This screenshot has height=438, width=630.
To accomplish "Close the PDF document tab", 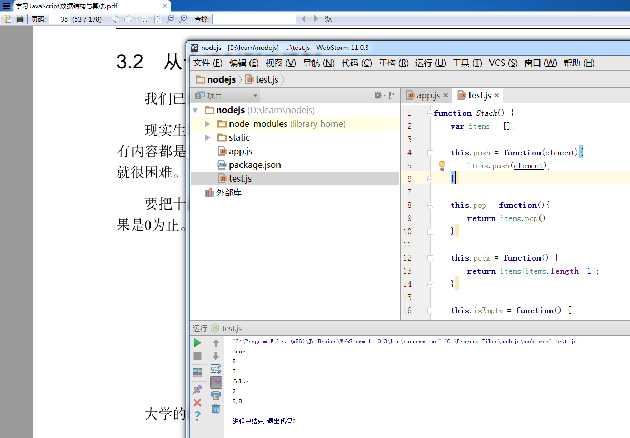I will click(165, 6).
